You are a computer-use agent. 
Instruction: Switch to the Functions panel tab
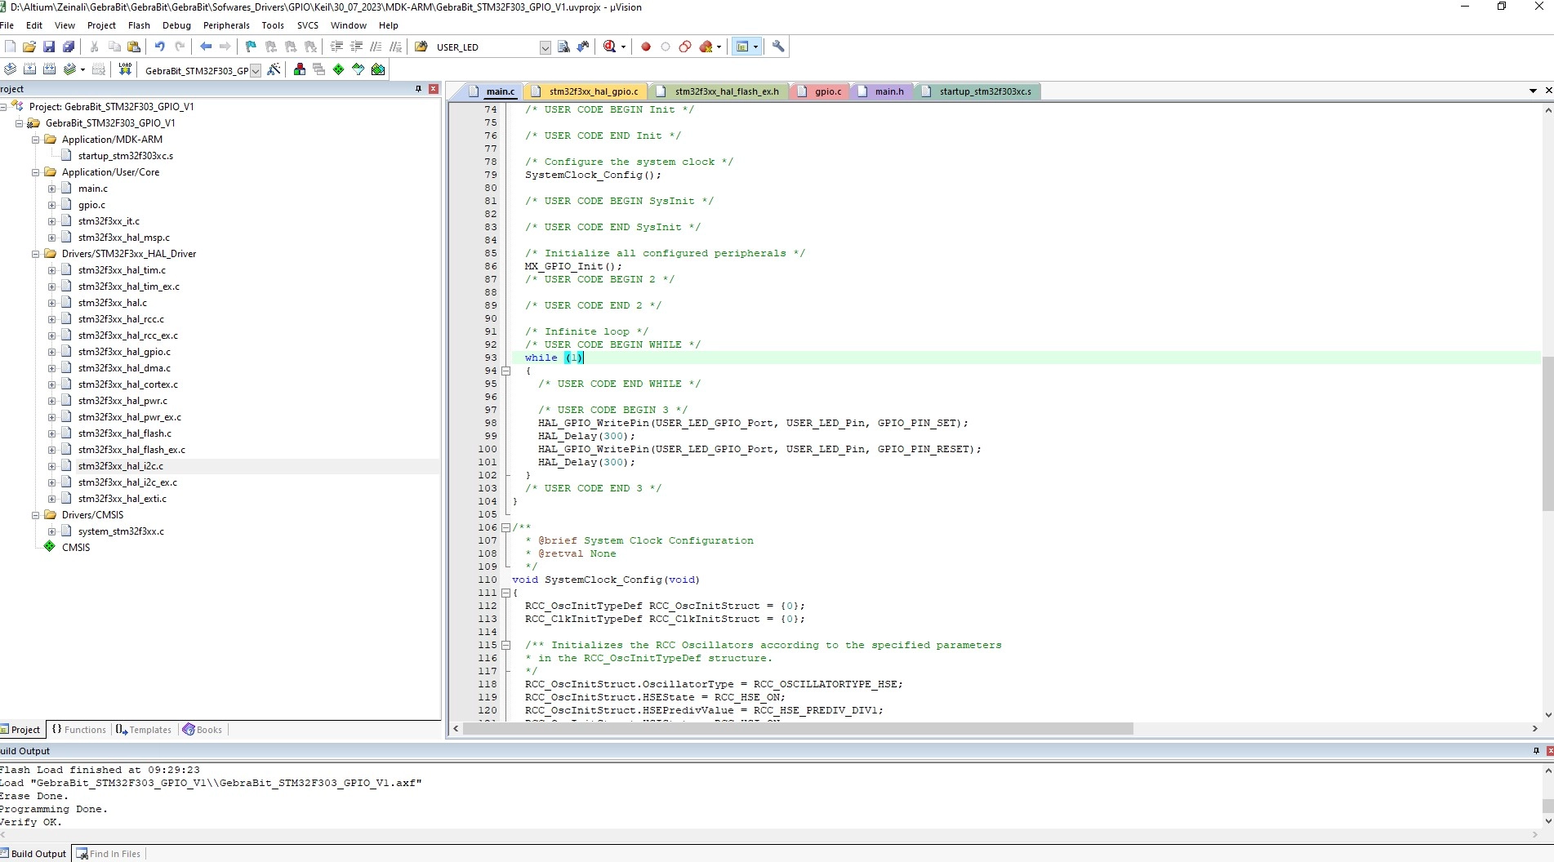[x=79, y=730]
